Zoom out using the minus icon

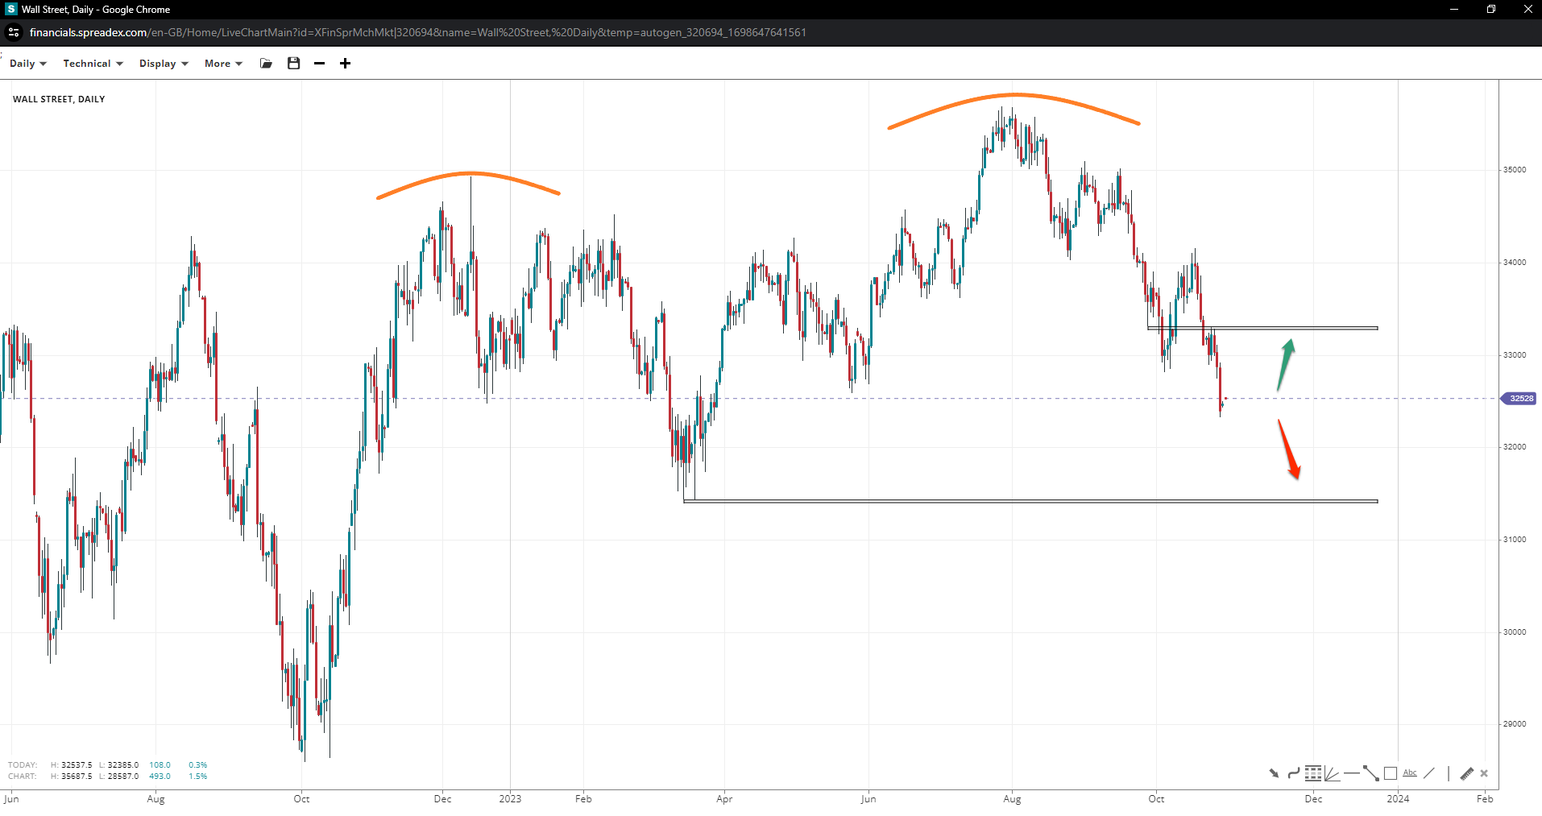[319, 64]
